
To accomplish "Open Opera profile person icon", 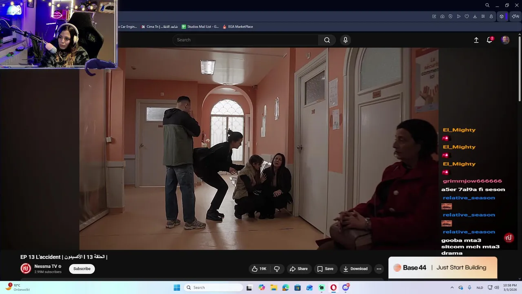I will point(491,16).
